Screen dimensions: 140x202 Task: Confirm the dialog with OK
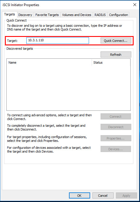point(79,196)
